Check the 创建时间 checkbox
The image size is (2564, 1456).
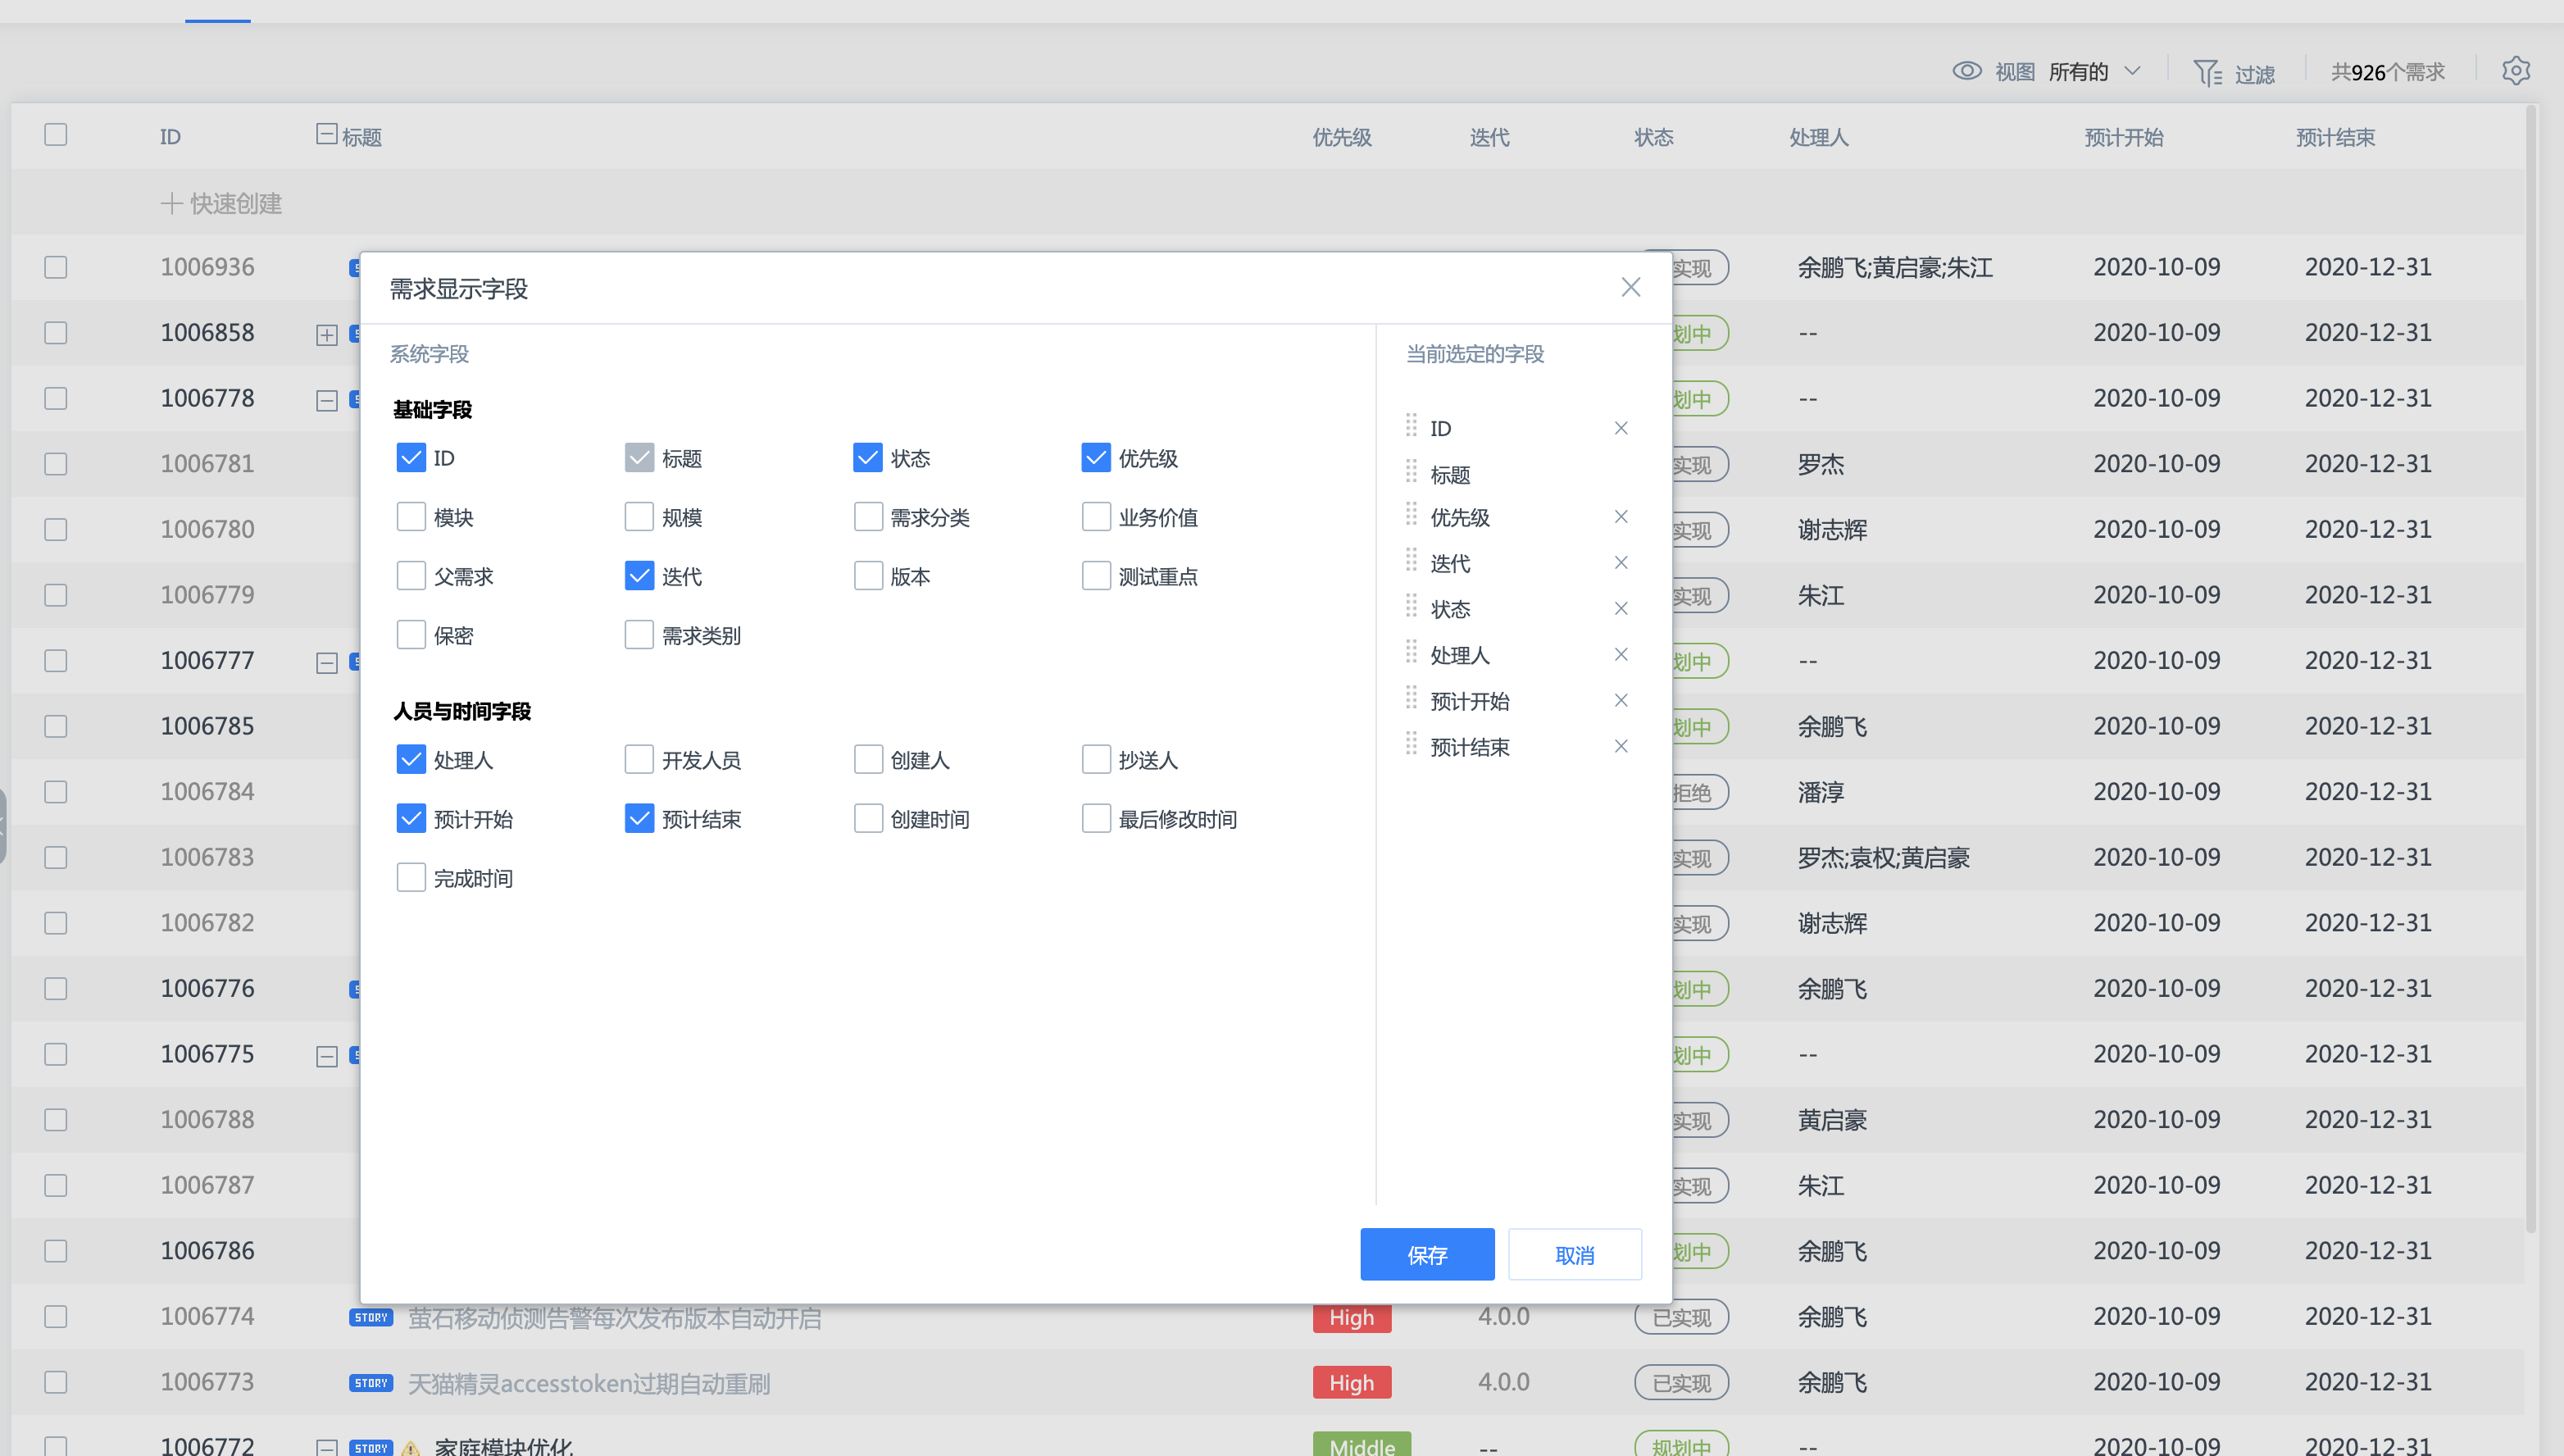pos(868,819)
